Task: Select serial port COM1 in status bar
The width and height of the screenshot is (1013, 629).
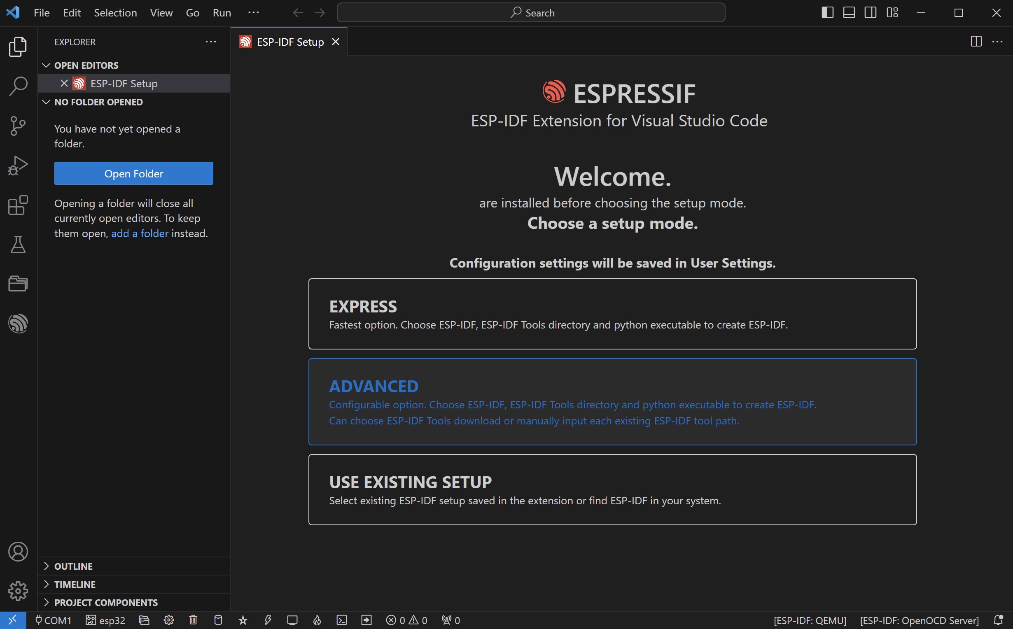Action: coord(53,620)
